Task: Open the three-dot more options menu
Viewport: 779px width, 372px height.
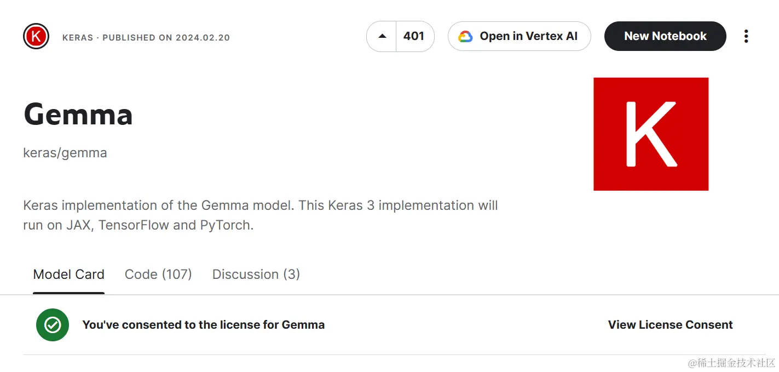Action: point(746,37)
